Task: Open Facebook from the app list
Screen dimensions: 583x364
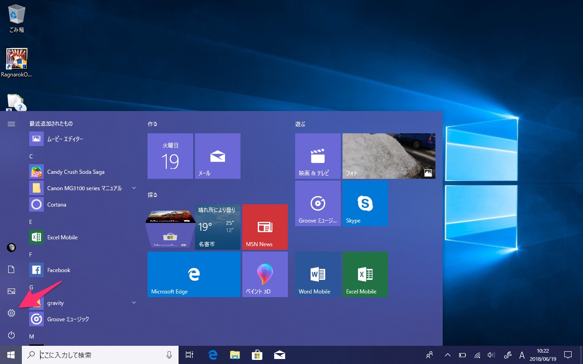Action: click(83, 270)
